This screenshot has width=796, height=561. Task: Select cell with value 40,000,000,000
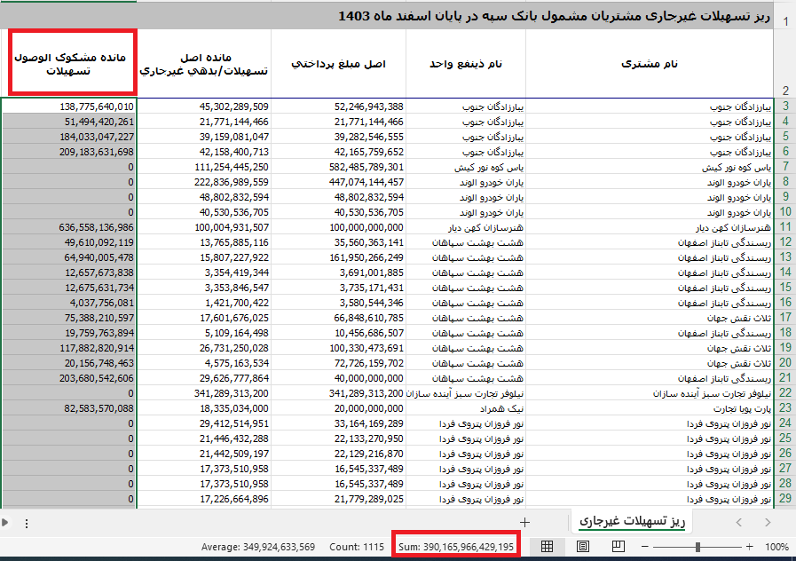tap(339, 378)
